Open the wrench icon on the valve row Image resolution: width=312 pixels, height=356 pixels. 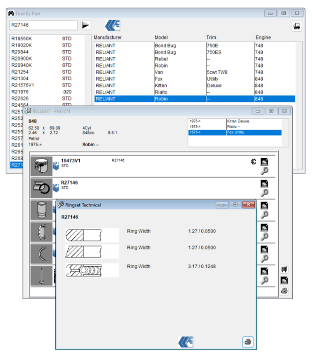264,280
